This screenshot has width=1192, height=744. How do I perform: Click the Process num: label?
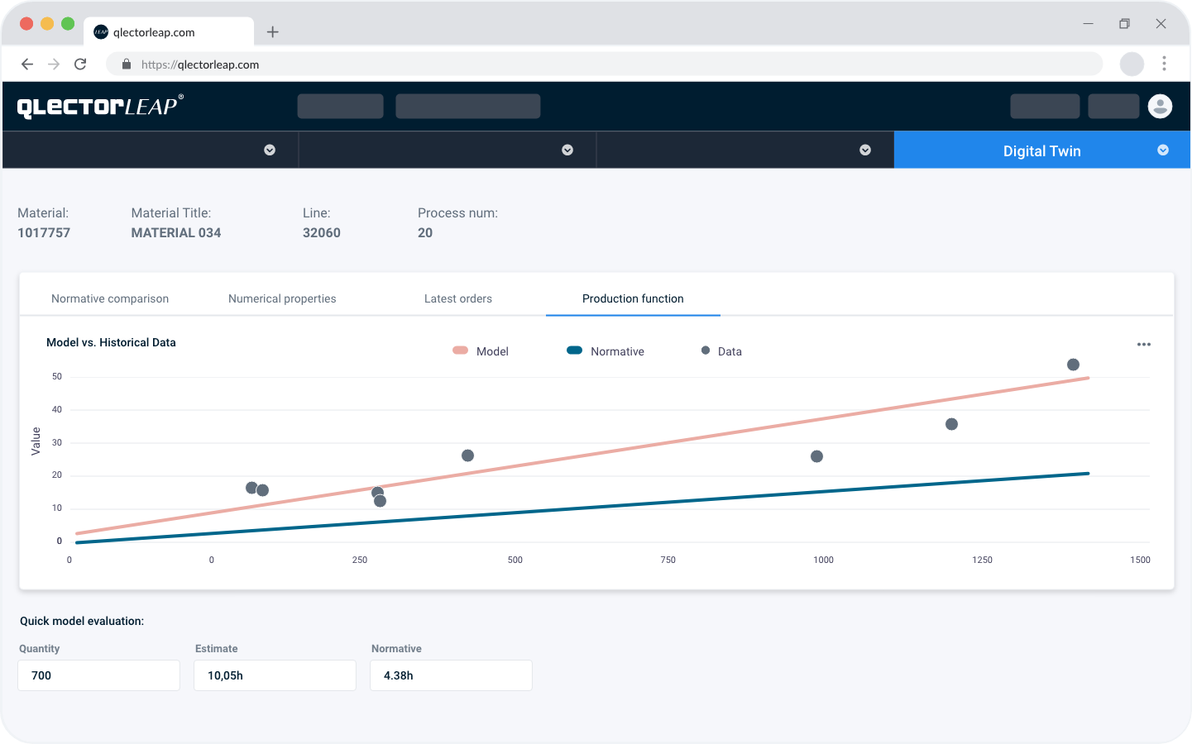[x=457, y=213]
